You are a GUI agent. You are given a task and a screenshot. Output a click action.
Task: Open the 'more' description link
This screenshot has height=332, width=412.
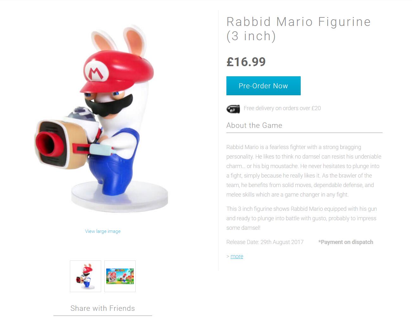click(x=237, y=256)
